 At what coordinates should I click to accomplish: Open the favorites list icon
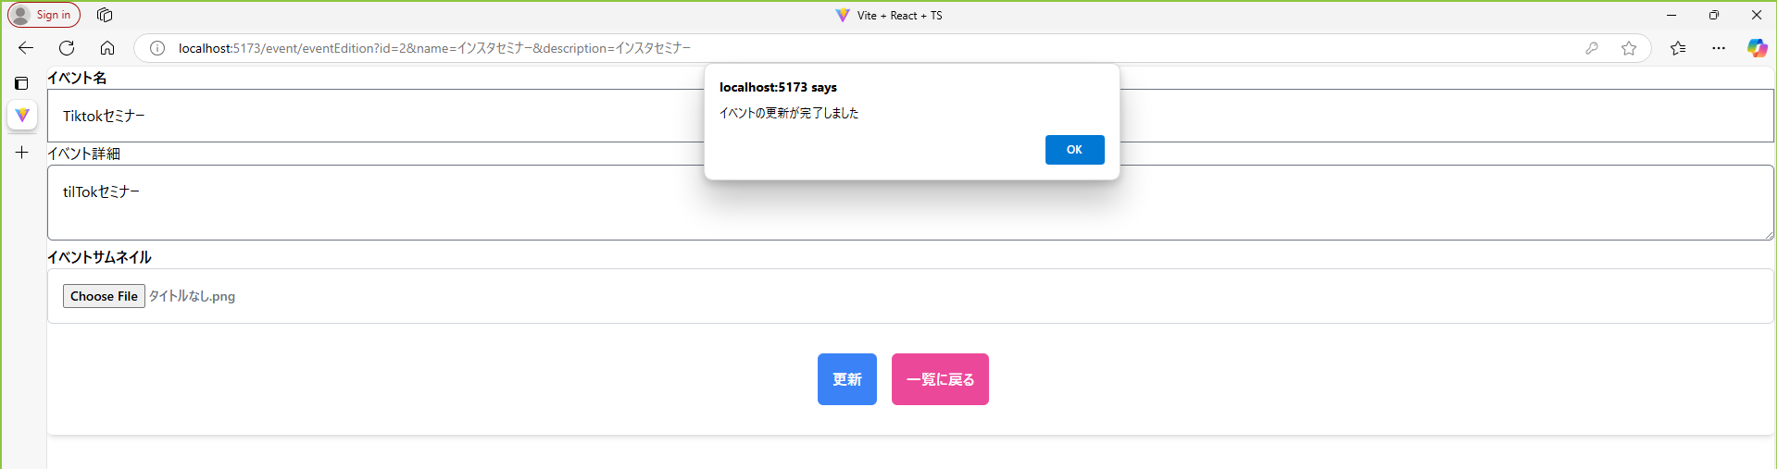tap(1678, 48)
